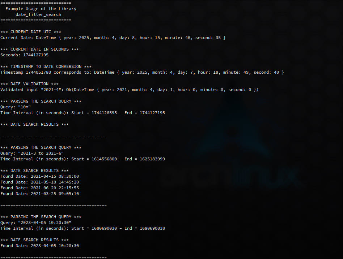Select the '*** CURRENT DATE UTC ***' header
The width and height of the screenshot is (343, 259).
click(31, 32)
